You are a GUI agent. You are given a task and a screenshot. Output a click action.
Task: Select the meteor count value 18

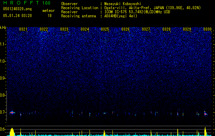(x=50, y=16)
